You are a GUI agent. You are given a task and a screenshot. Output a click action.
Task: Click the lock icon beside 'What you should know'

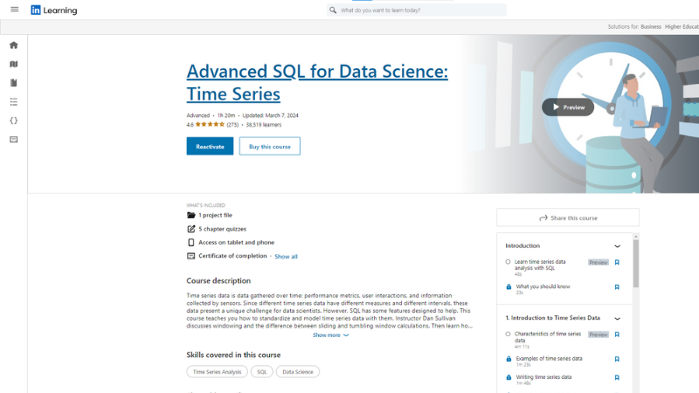tap(509, 287)
